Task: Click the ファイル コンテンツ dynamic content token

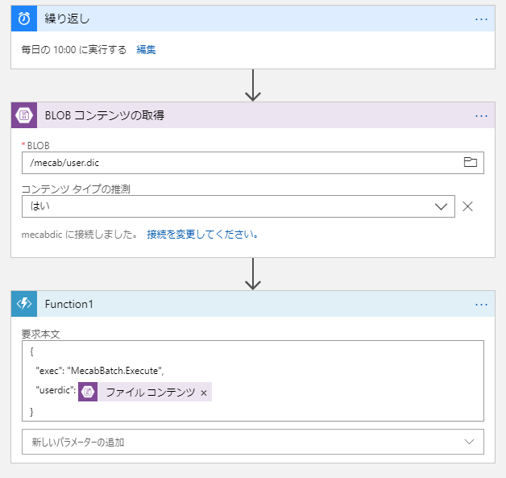Action: pyautogui.click(x=150, y=393)
